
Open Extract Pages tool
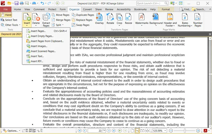(46, 20)
